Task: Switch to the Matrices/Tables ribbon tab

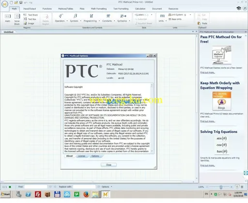Action: [x=65, y=9]
